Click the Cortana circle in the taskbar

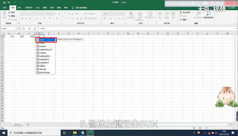(x=64, y=133)
